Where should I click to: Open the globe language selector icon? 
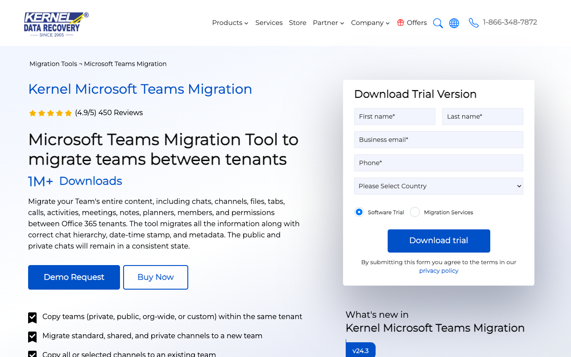pyautogui.click(x=454, y=23)
